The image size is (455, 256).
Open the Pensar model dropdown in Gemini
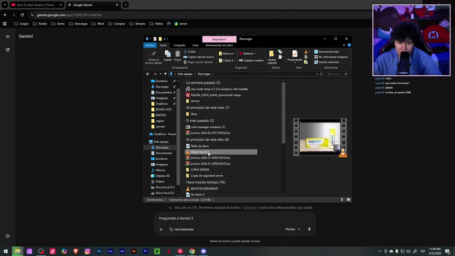point(293,229)
